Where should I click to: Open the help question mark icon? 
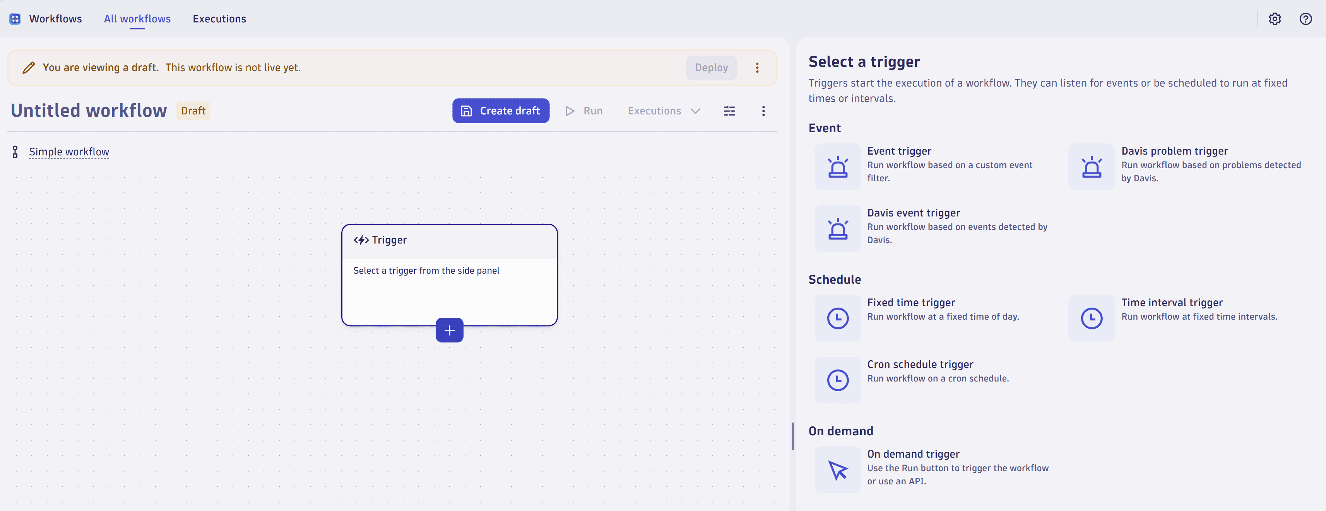coord(1305,19)
